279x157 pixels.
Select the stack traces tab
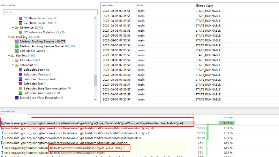tap(8, 111)
